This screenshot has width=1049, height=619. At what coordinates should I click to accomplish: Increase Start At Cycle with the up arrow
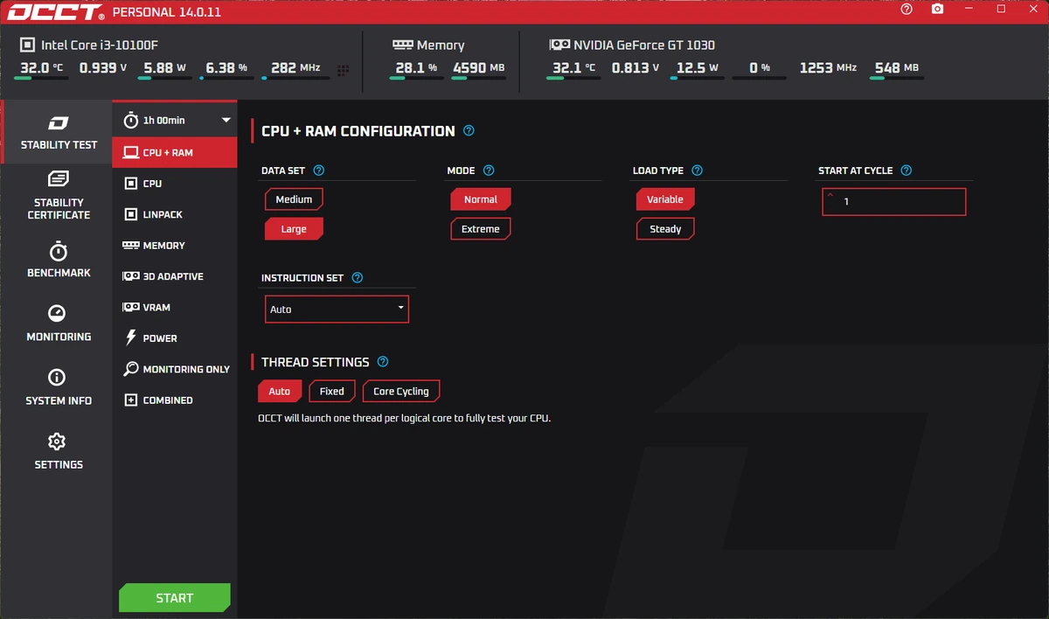(830, 196)
